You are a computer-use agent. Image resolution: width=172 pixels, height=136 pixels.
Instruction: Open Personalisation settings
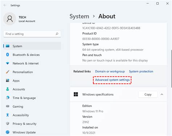click(23, 72)
